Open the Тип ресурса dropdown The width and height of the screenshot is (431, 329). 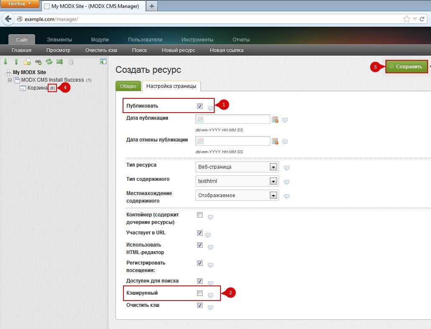coord(274,167)
